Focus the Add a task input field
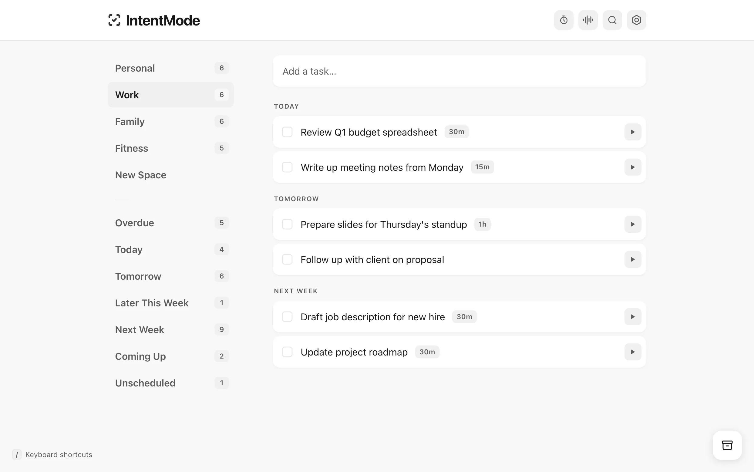754x472 pixels. click(x=459, y=71)
